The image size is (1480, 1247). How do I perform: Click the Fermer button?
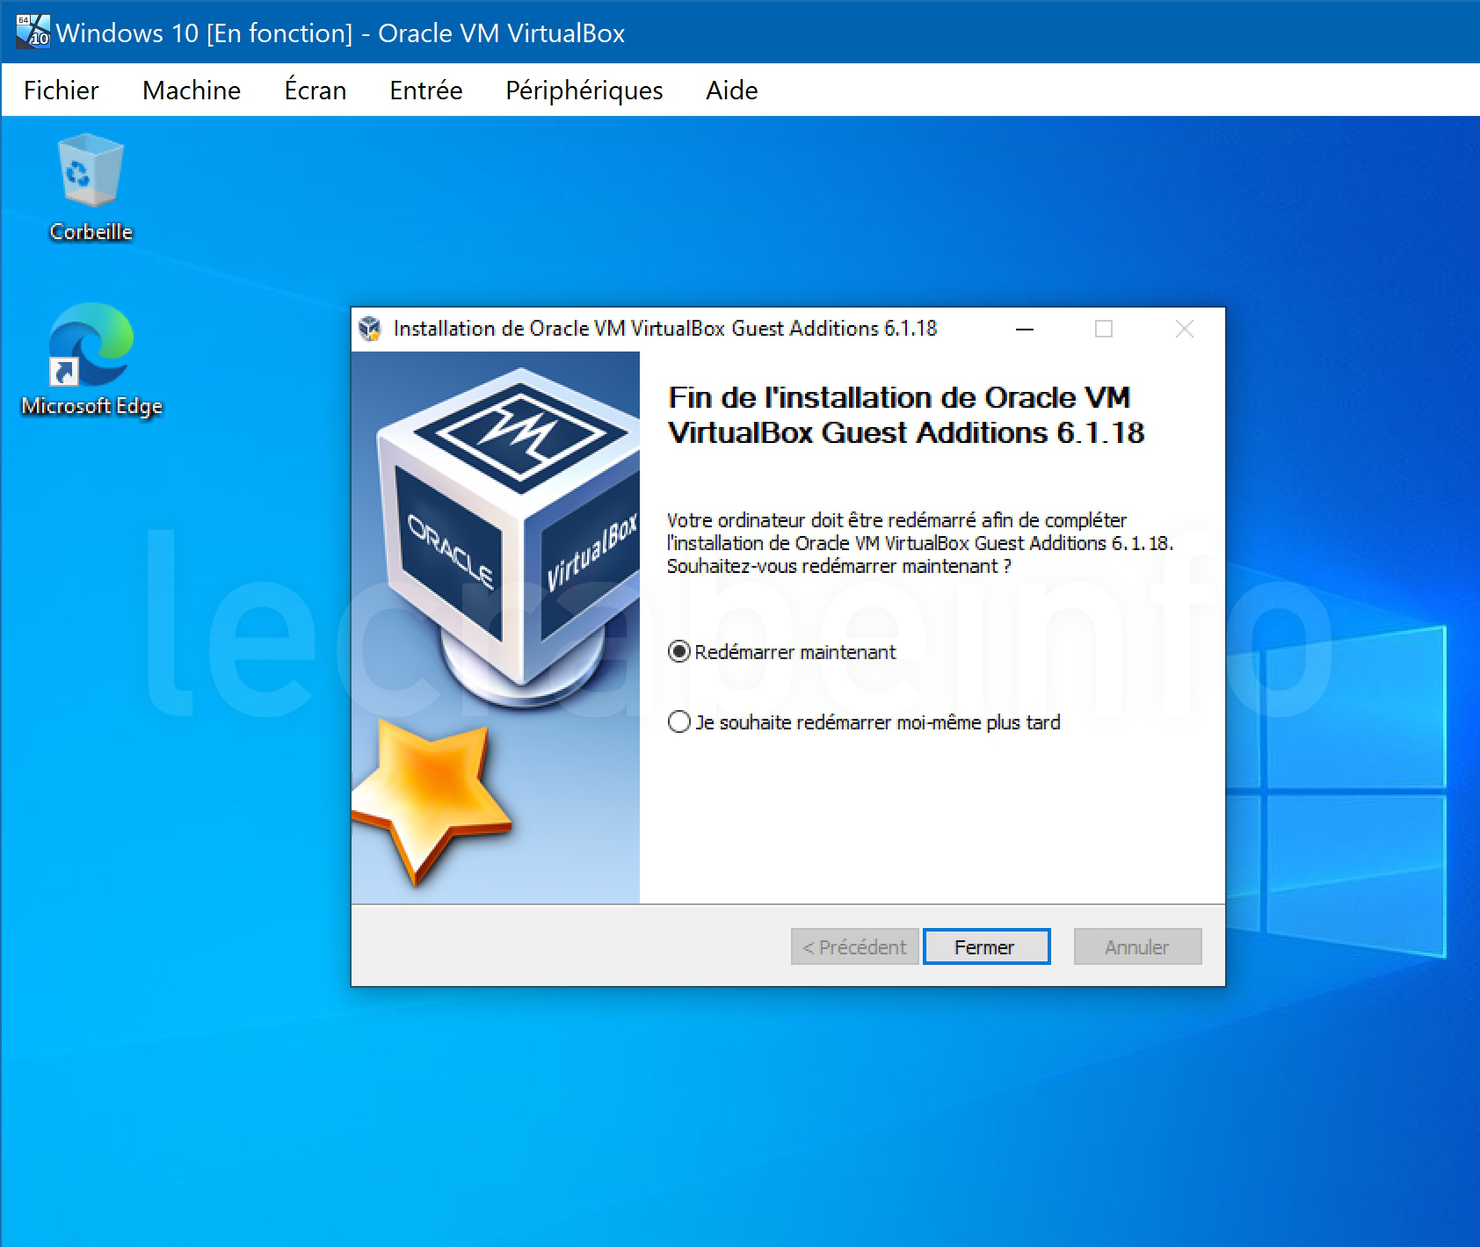(986, 946)
